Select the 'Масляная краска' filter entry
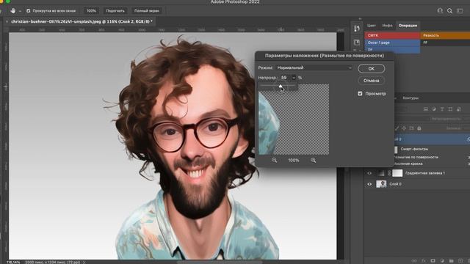This screenshot has width=470, height=264. [x=409, y=164]
